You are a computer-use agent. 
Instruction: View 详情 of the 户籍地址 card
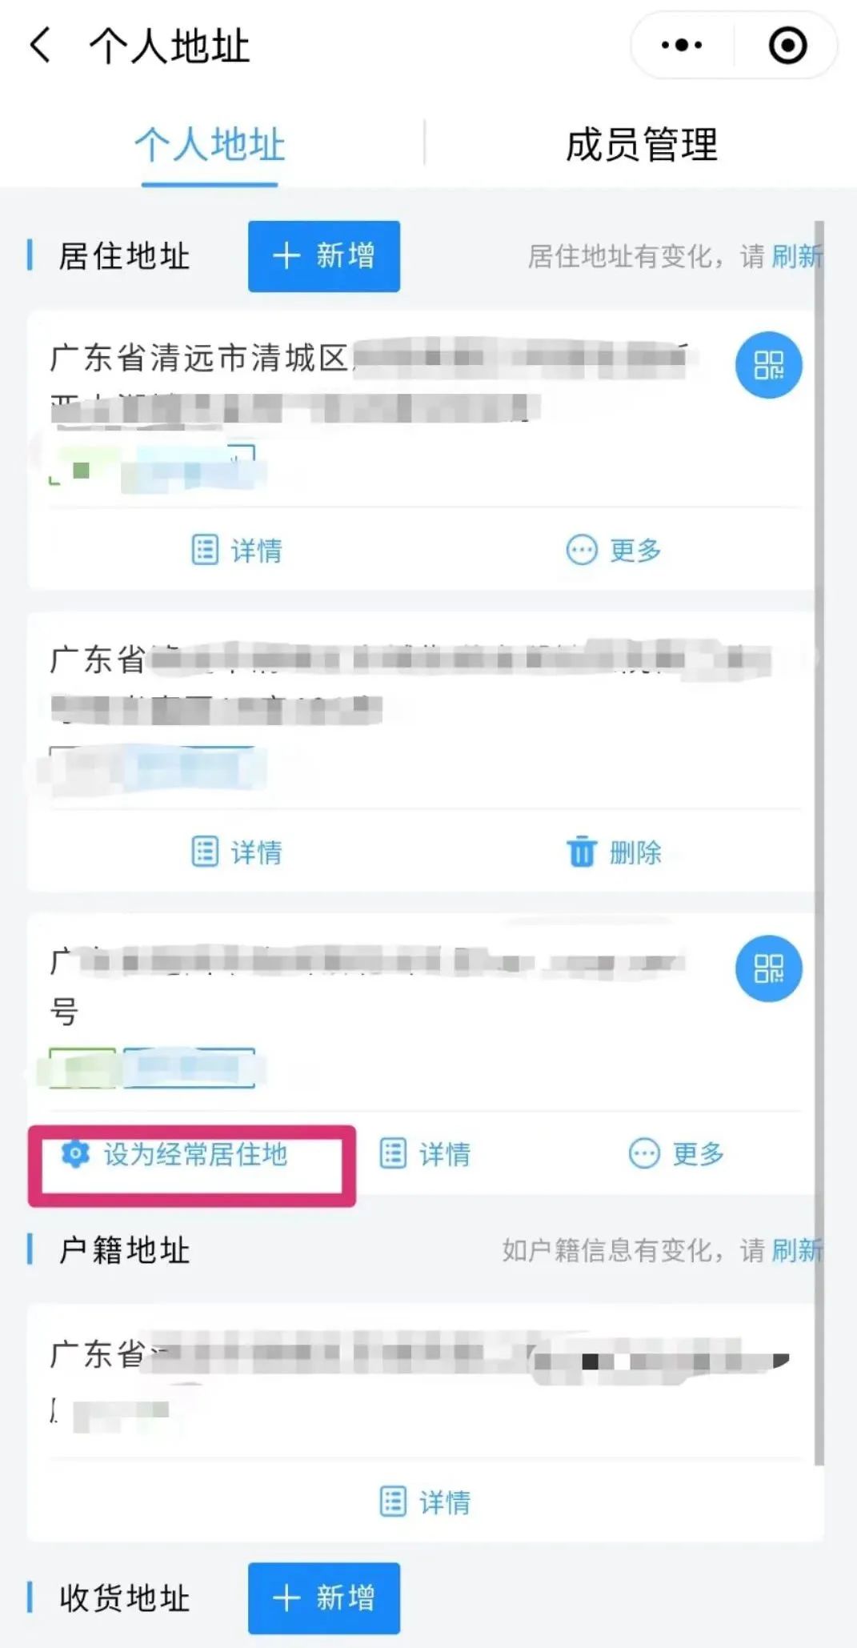coord(425,1502)
